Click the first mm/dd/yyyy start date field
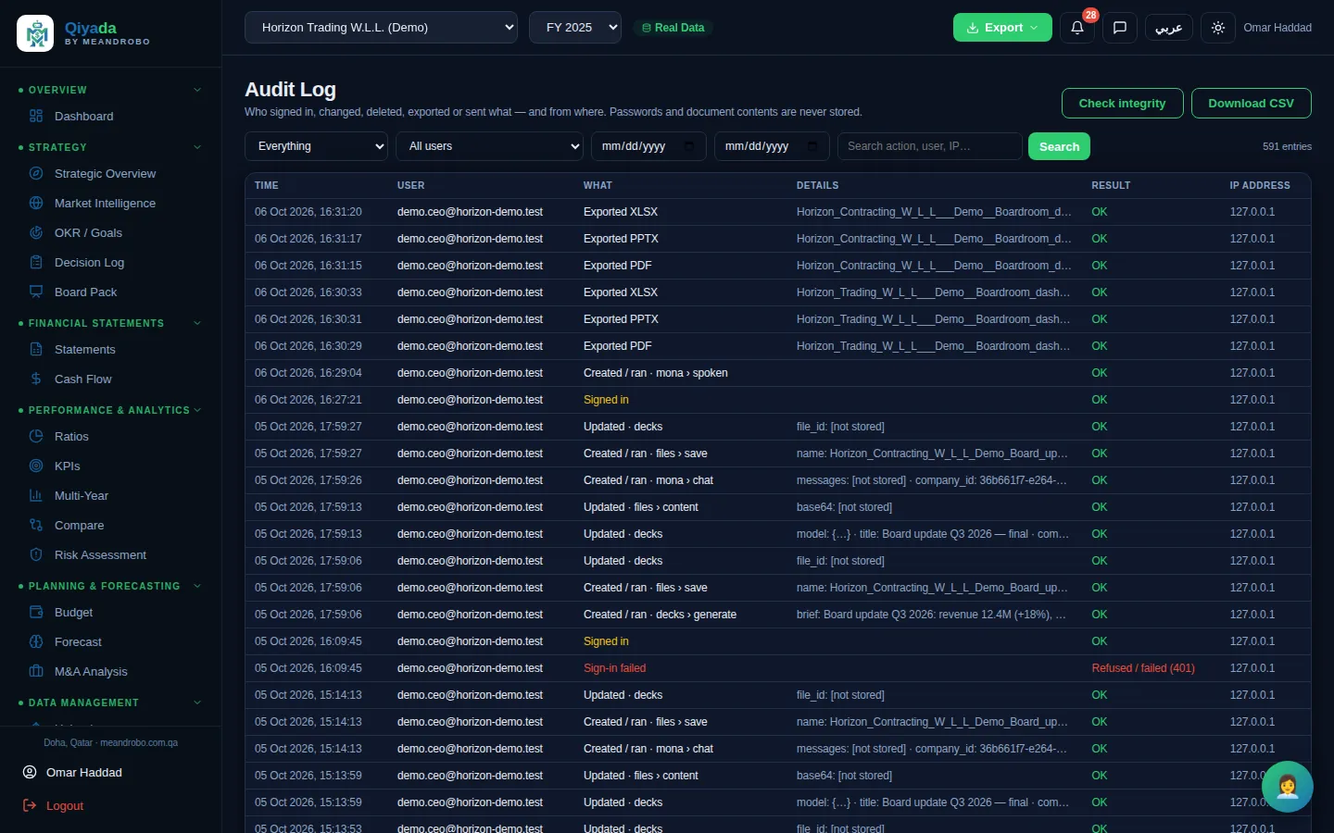This screenshot has width=1334, height=833. click(648, 146)
